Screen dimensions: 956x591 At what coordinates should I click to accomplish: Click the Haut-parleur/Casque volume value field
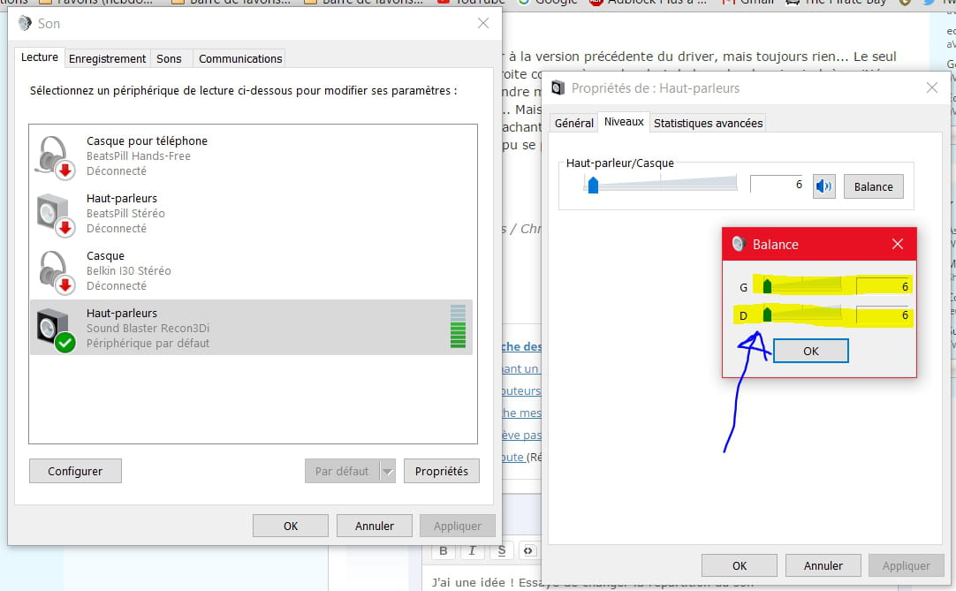tap(778, 185)
